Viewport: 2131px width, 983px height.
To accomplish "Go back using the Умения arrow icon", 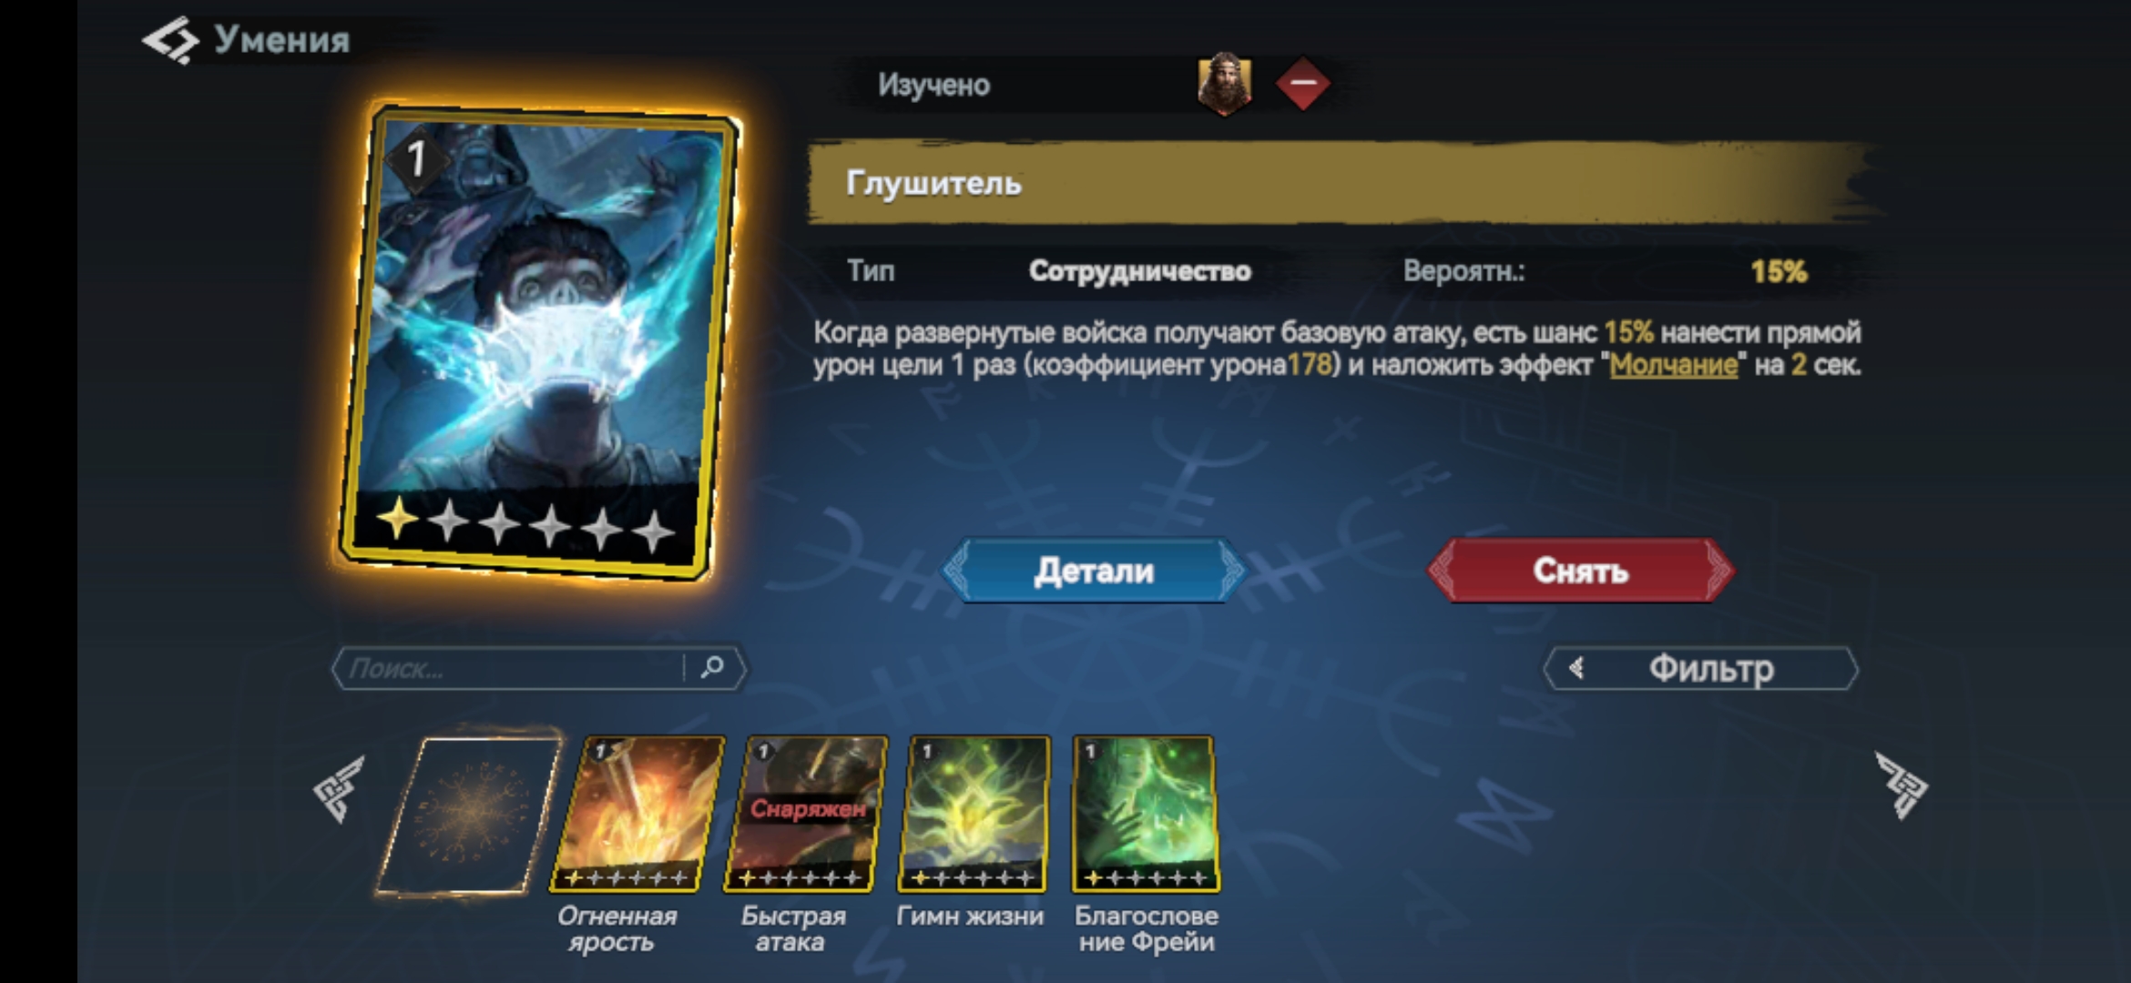I will point(170,40).
